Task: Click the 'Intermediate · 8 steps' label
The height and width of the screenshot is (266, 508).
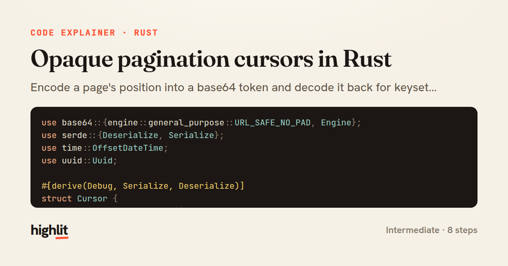Action: (x=431, y=230)
